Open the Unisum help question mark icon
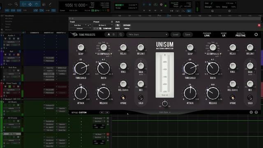The height and width of the screenshot is (148, 263). pos(256,112)
